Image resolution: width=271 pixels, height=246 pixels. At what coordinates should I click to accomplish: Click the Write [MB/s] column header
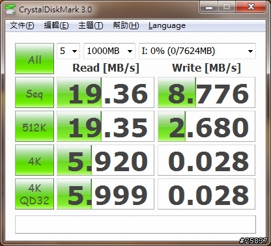click(207, 68)
